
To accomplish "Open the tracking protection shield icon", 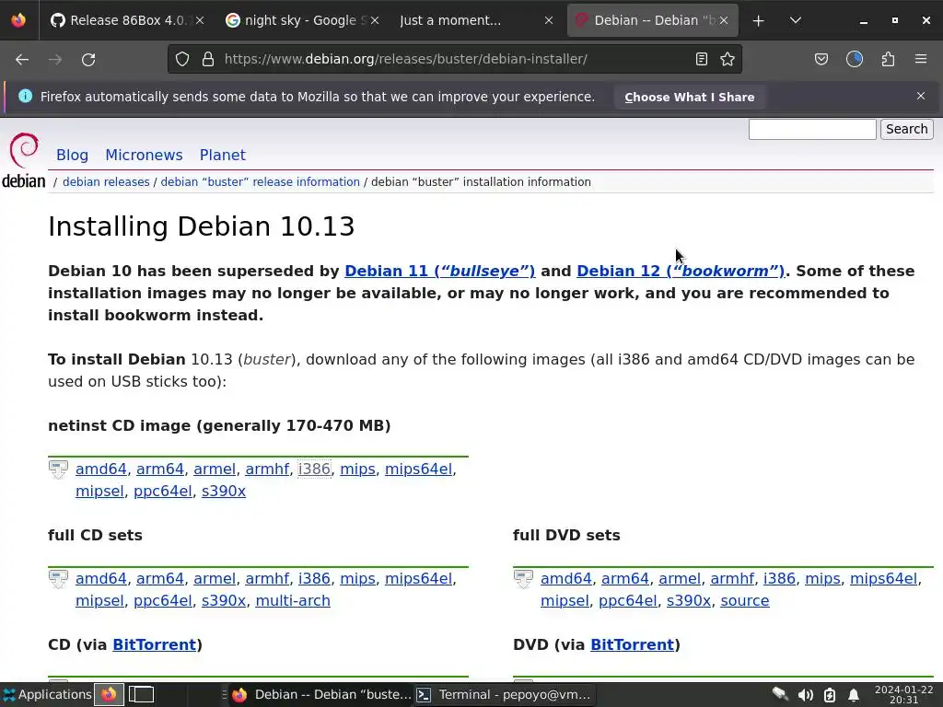I will pyautogui.click(x=182, y=59).
